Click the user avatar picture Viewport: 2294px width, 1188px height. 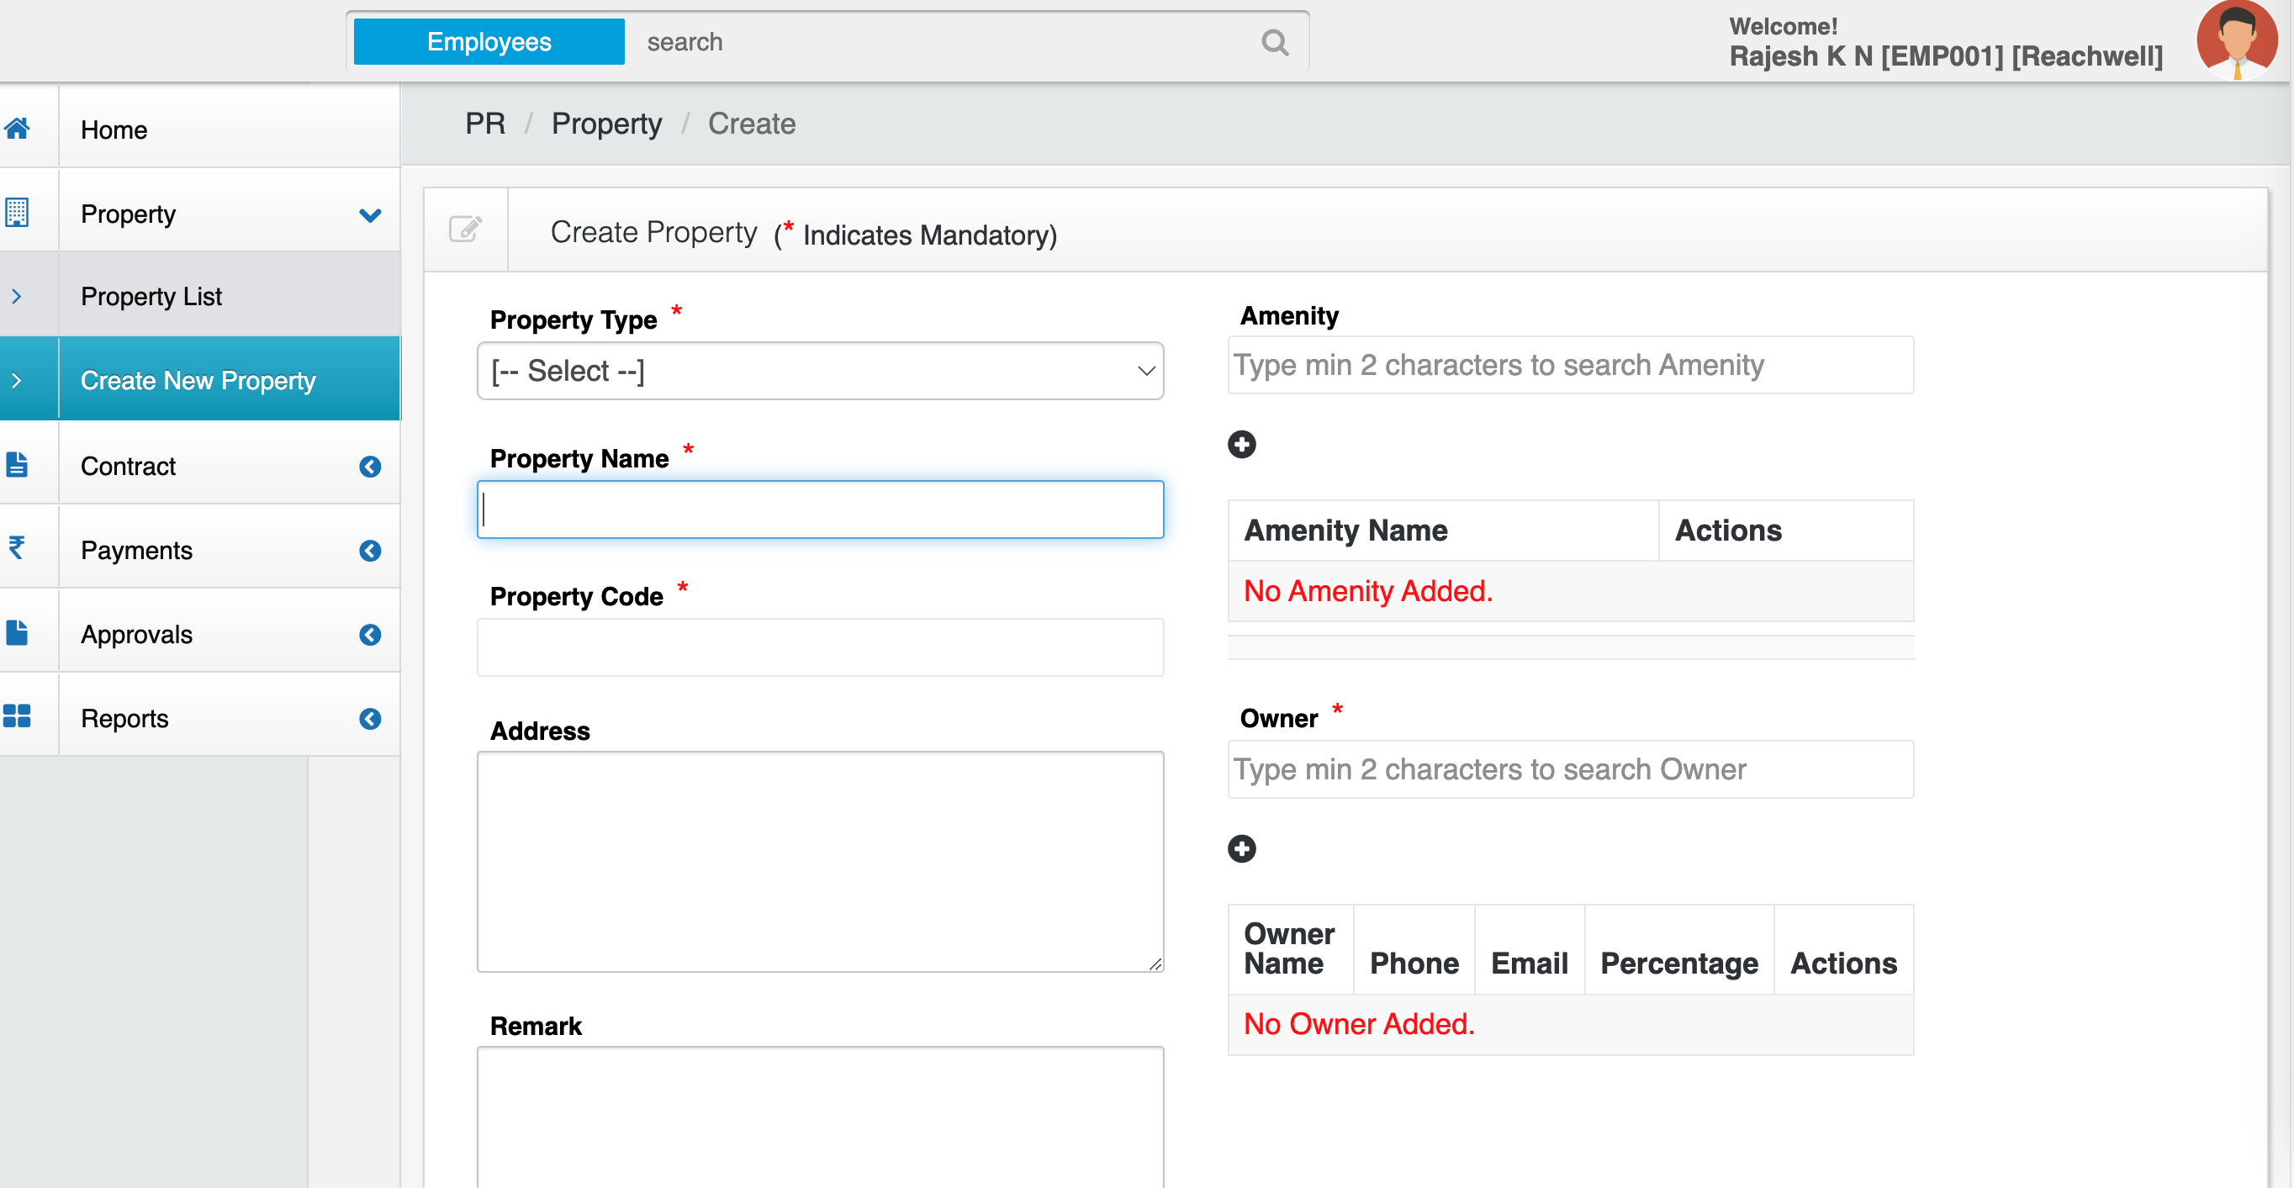pos(2235,40)
